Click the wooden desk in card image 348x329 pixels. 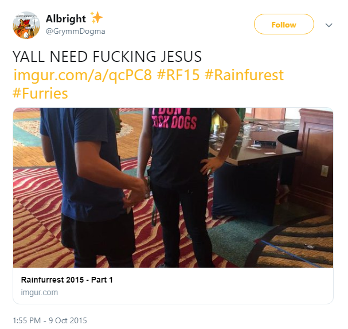[312, 160]
